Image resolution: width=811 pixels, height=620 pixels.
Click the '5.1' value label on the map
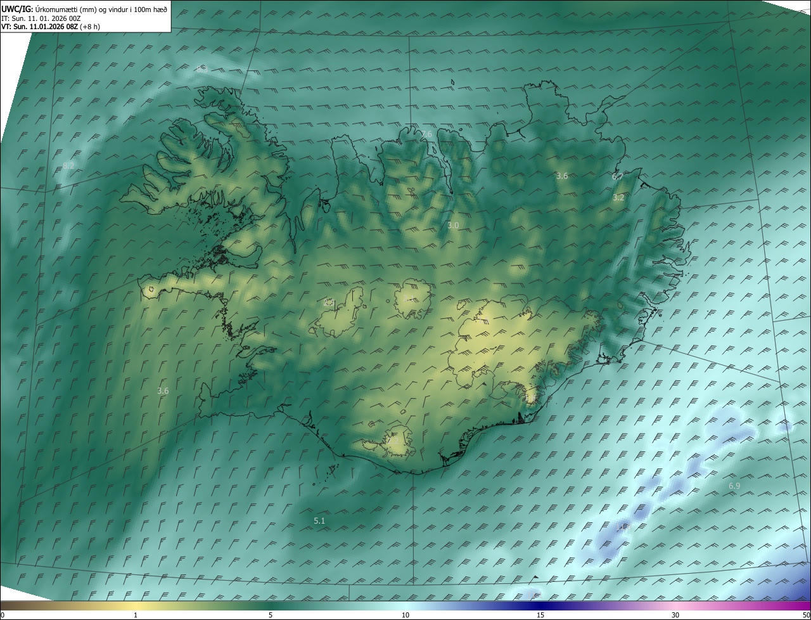(x=319, y=521)
